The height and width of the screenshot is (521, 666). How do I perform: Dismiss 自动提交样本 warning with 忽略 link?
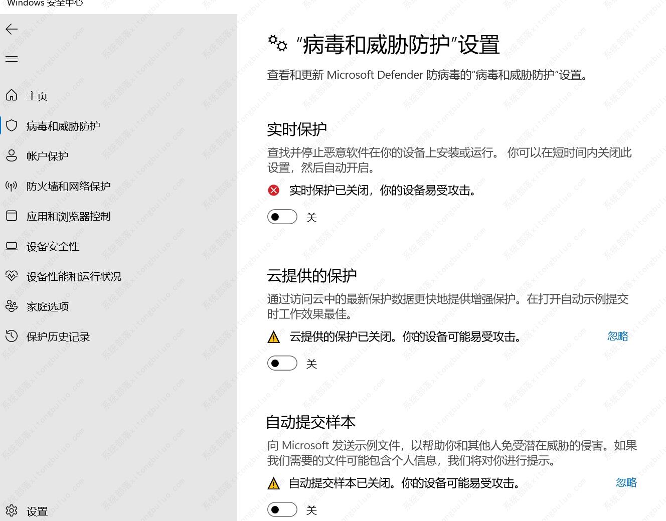[x=626, y=482]
